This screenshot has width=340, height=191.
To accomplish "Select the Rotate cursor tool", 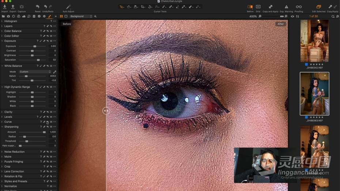I will pyautogui.click(x=150, y=7).
